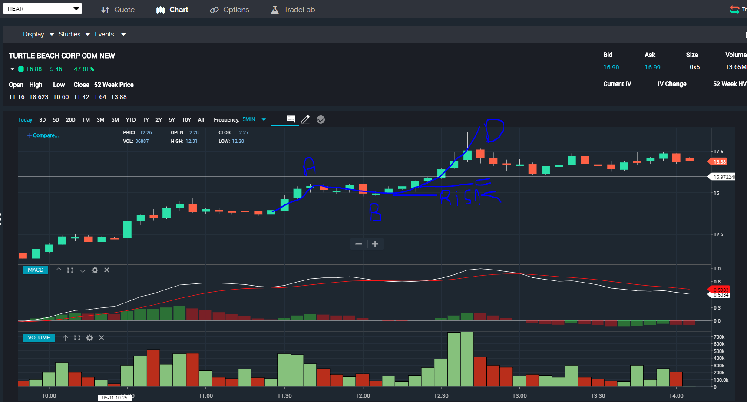The height and width of the screenshot is (402, 747).
Task: Open the Studies dropdown
Action: 74,34
